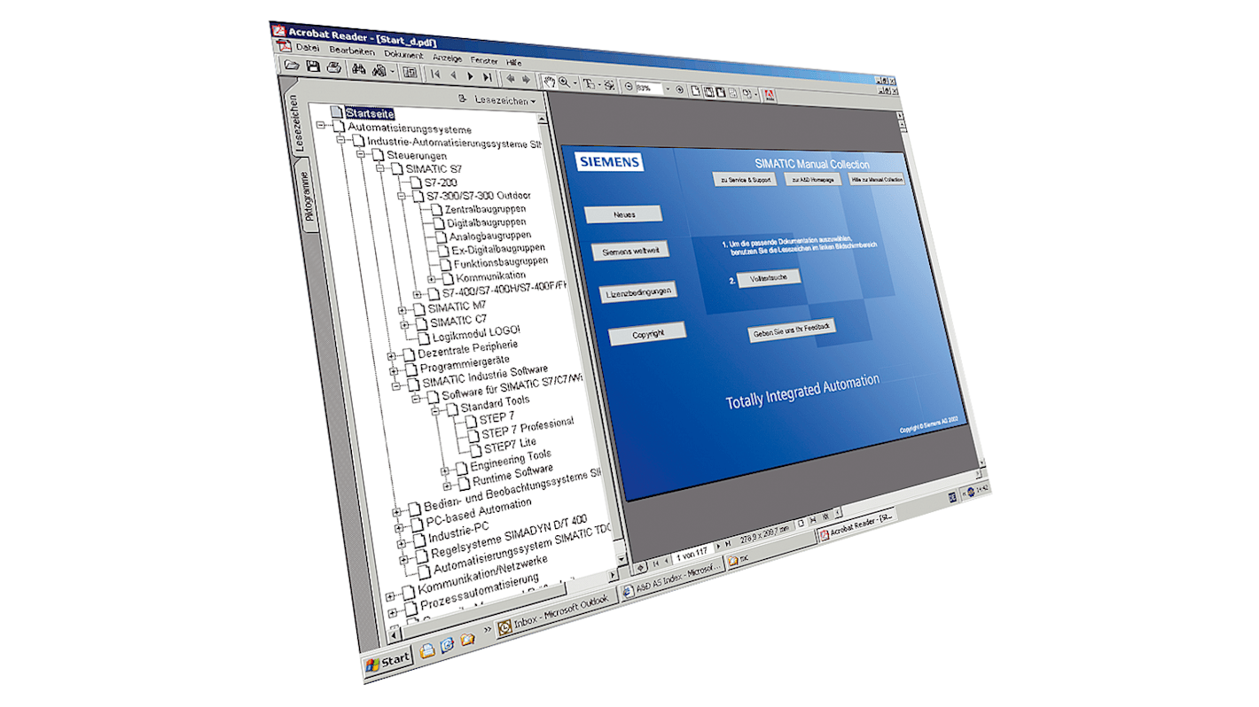This screenshot has width=1259, height=707.
Task: Open the Zoom tool dropdown arrow
Action: [575, 83]
